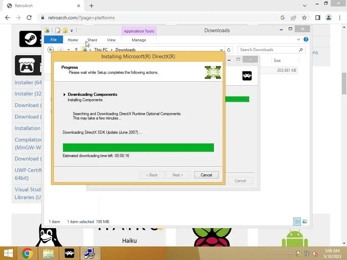
Task: Open the Customize Quick Access Toolbar dropdown
Action: (72, 30)
